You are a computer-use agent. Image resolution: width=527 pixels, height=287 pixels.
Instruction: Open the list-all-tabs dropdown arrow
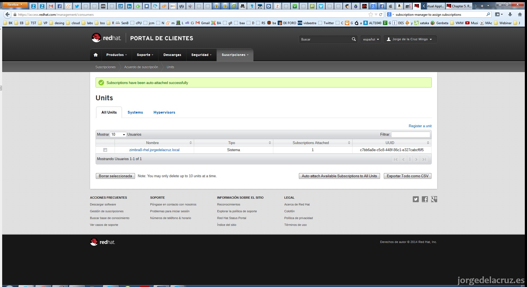(488, 6)
